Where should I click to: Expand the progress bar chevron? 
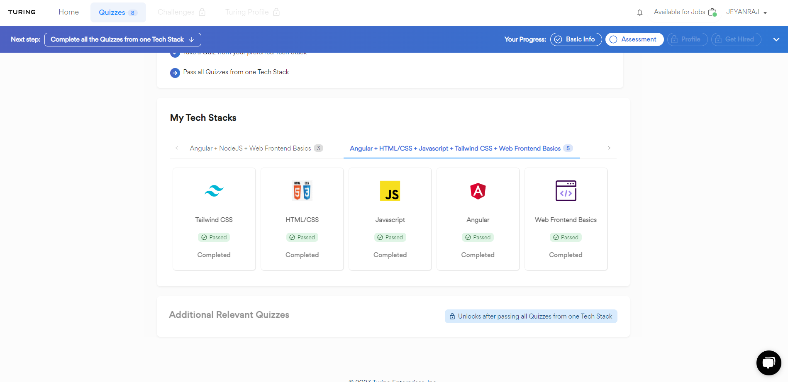coord(776,39)
